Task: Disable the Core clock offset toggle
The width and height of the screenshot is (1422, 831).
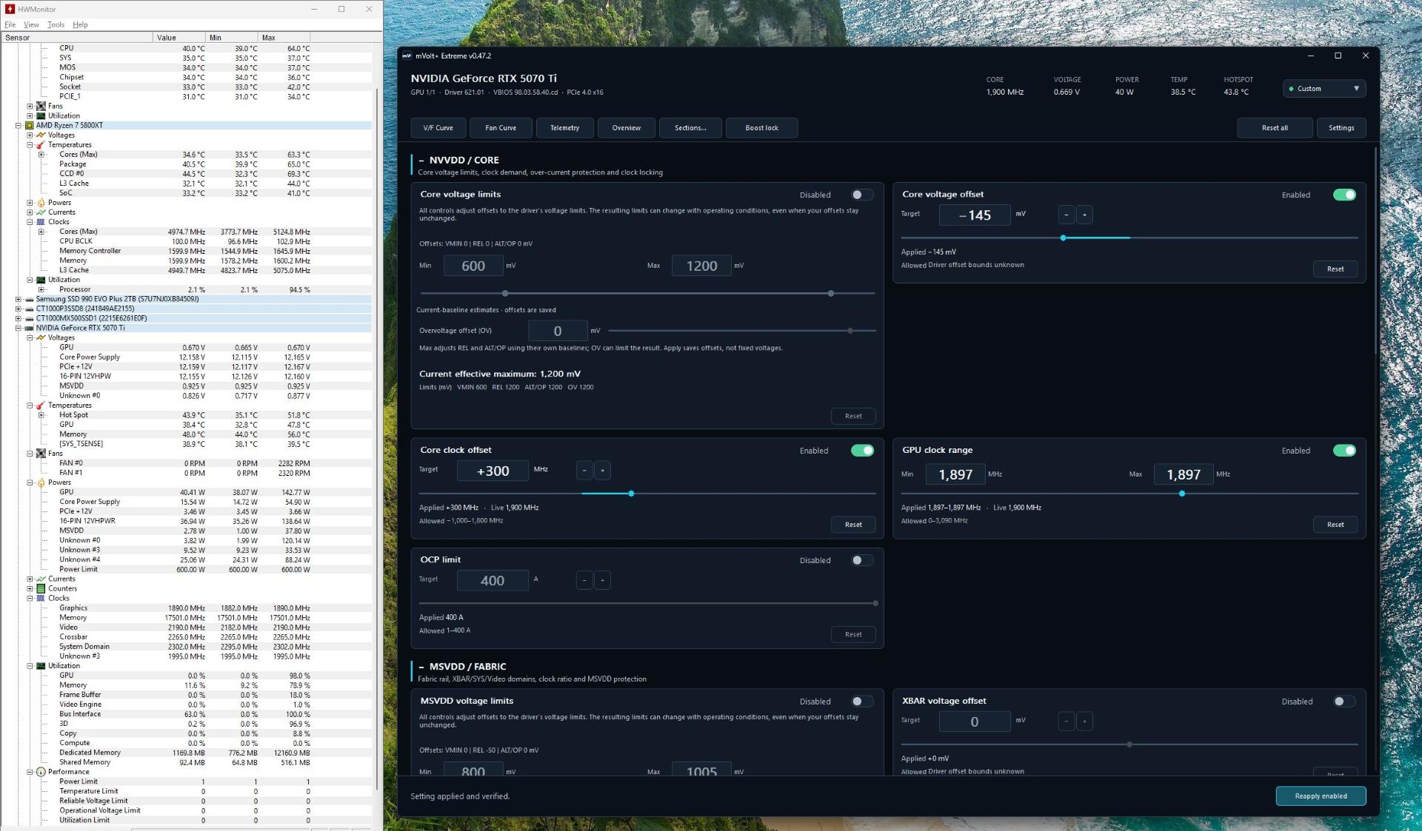Action: [x=862, y=451]
